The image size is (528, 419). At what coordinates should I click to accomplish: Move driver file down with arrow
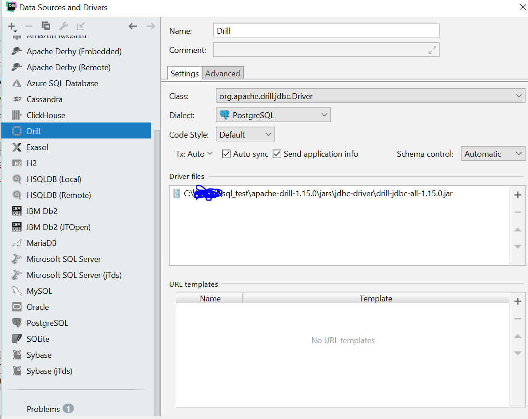tap(517, 247)
